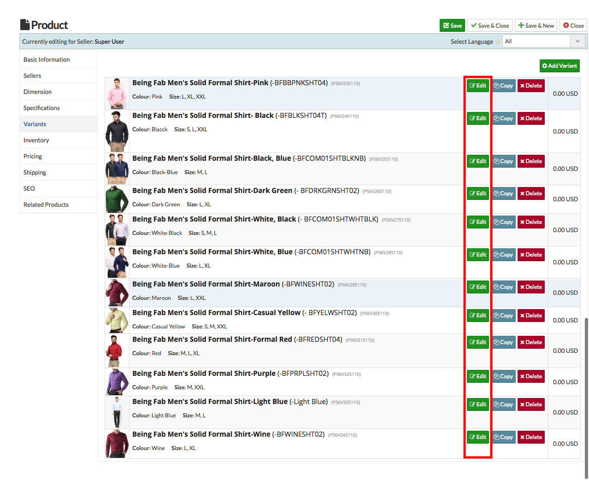Delete the Formal Red shirt variant
Image resolution: width=589 pixels, height=480 pixels.
click(531, 342)
